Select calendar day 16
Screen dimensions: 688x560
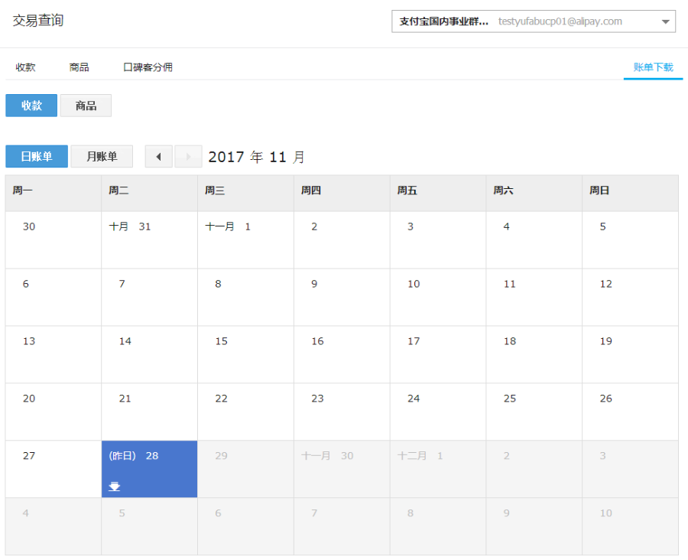pos(342,354)
